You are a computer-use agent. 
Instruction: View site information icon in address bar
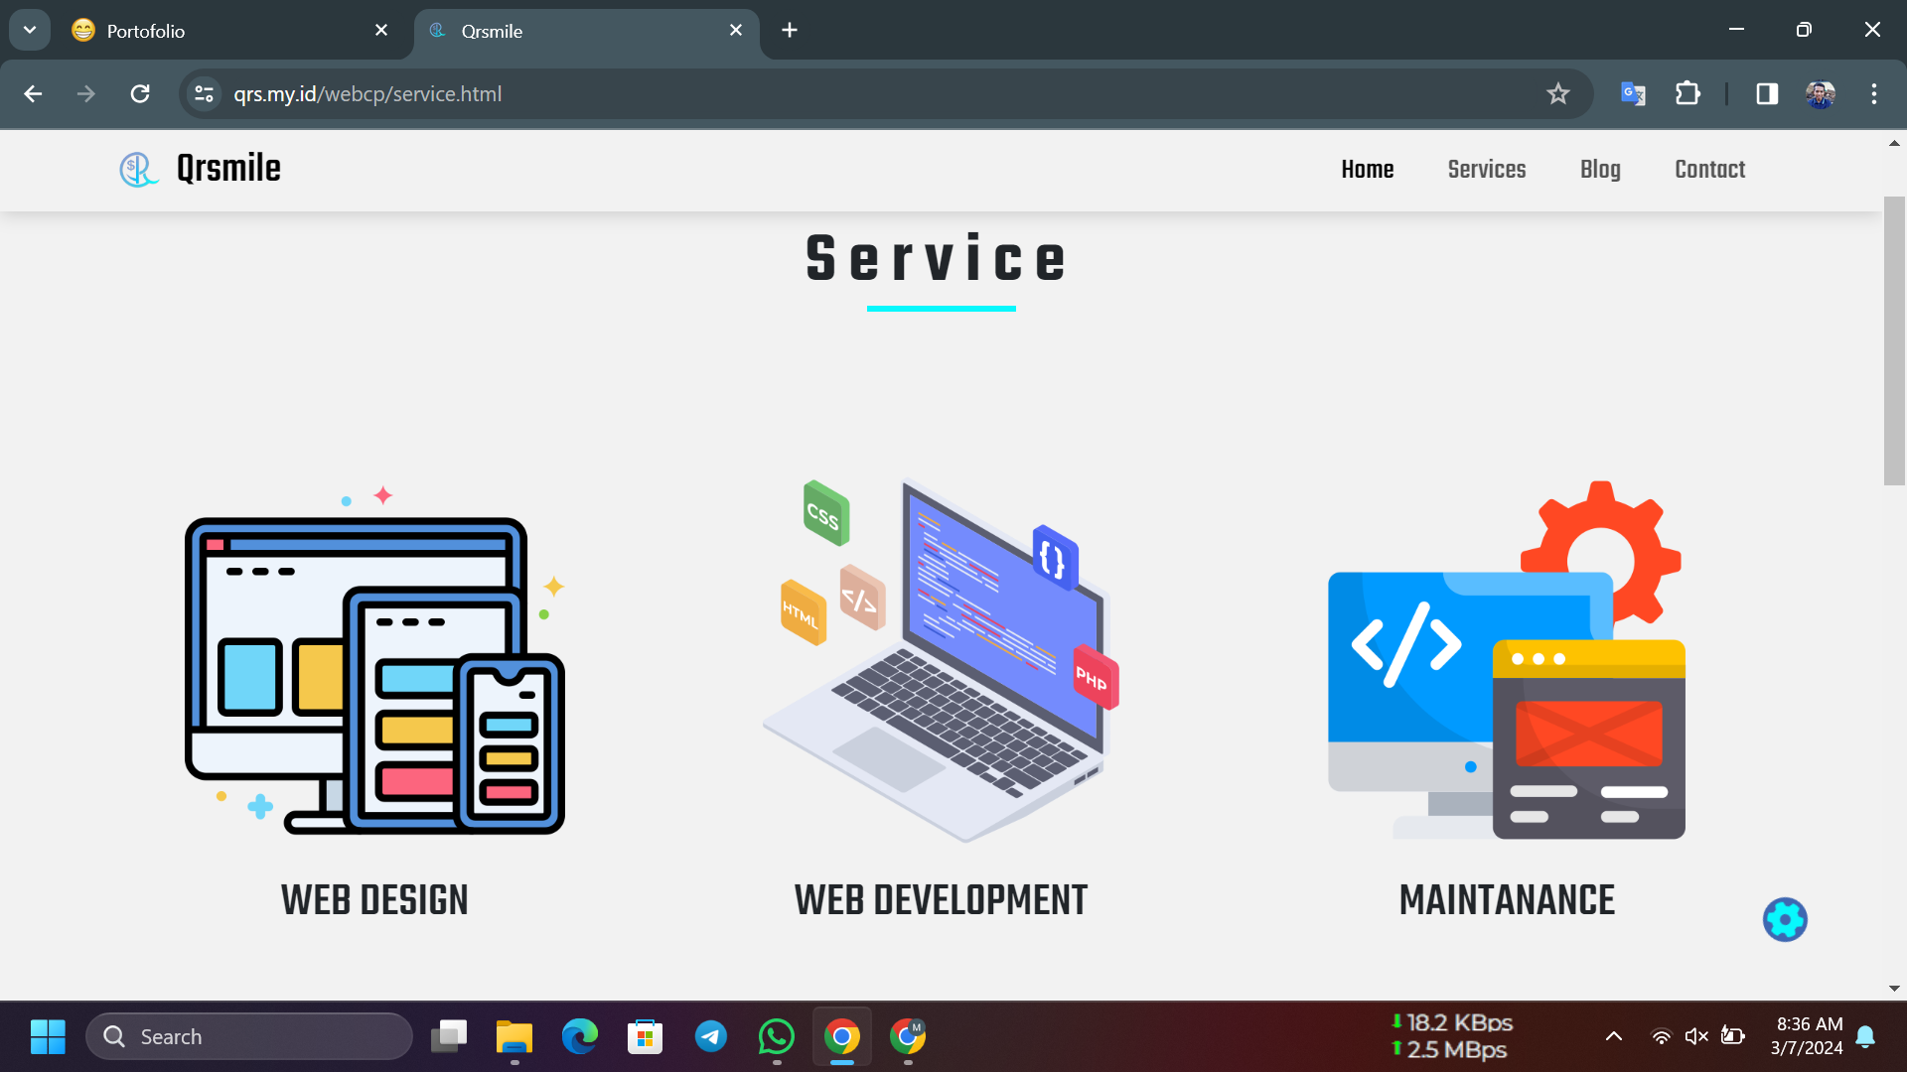click(x=204, y=93)
